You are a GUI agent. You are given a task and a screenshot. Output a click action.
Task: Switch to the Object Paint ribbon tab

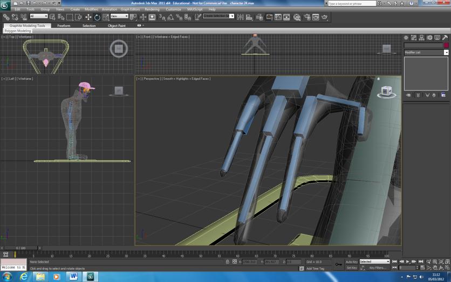tap(117, 25)
